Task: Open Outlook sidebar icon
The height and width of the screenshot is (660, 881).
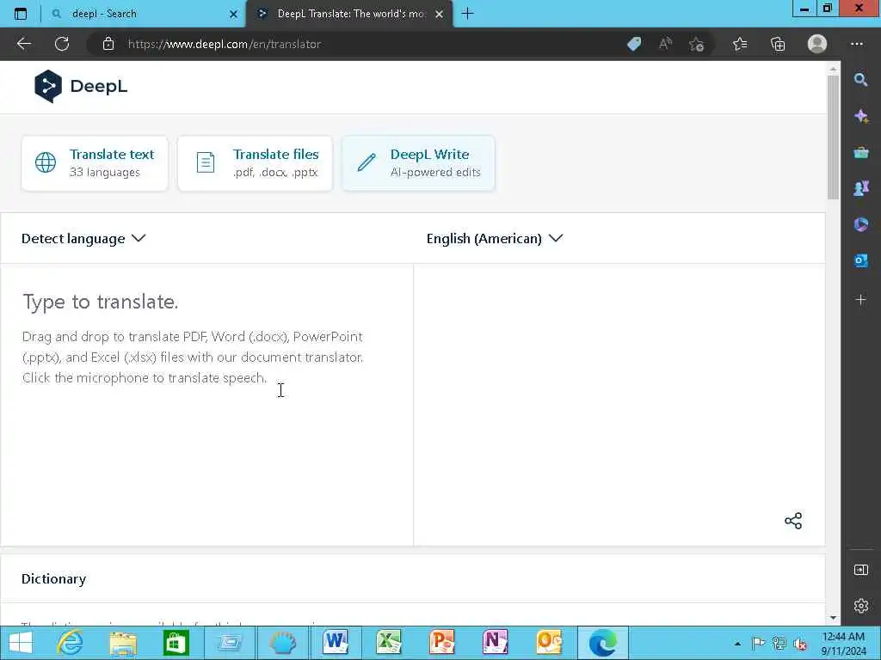Action: coord(860,261)
